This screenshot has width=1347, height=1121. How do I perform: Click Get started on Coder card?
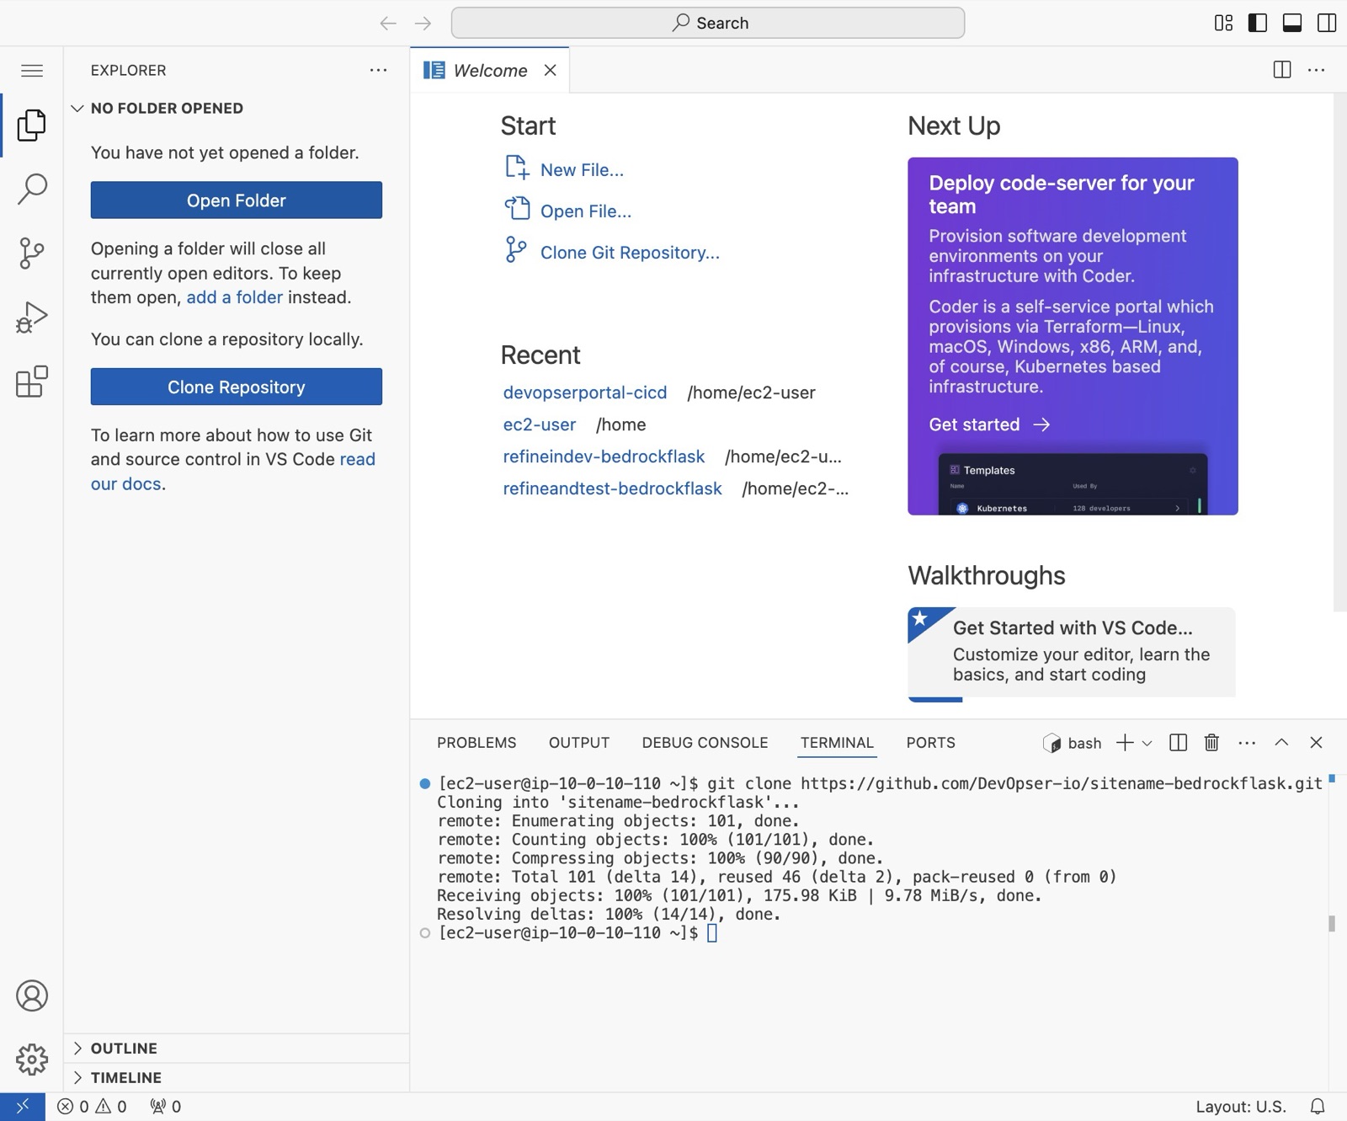(989, 424)
